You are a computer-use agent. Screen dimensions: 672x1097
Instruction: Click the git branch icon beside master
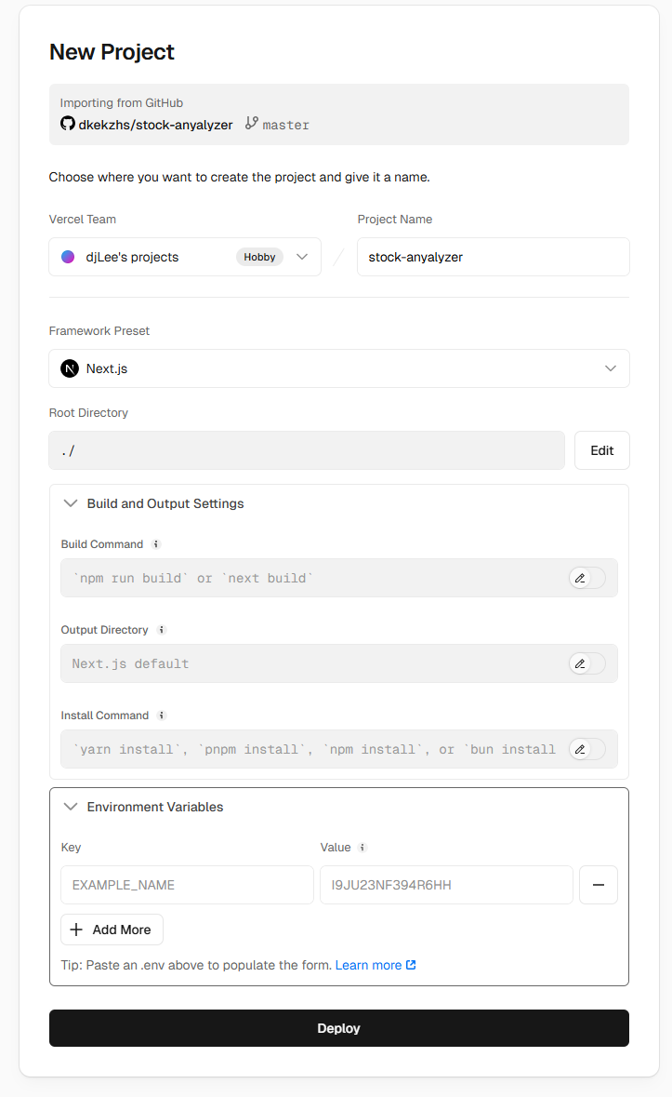click(251, 124)
